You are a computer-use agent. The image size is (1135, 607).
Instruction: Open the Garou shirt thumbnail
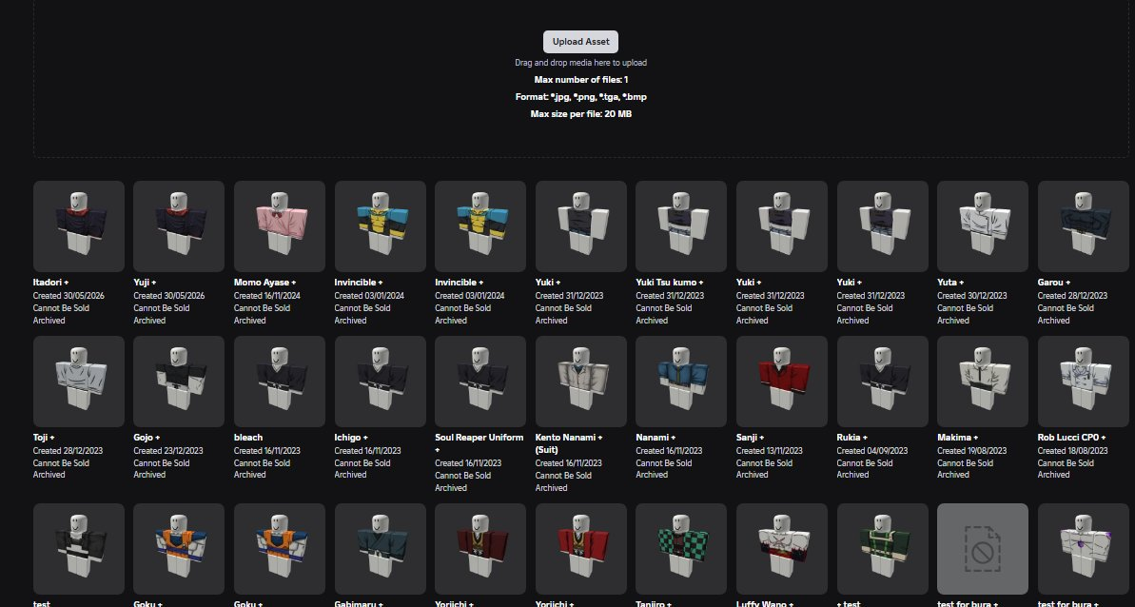pos(1083,226)
